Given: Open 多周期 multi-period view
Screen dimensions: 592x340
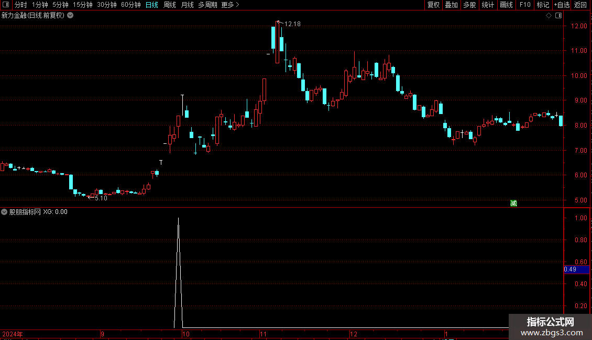Looking at the screenshot, I should (x=207, y=5).
